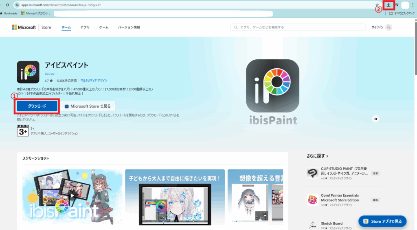Click the IARC 3+ rating badge

[23, 130]
